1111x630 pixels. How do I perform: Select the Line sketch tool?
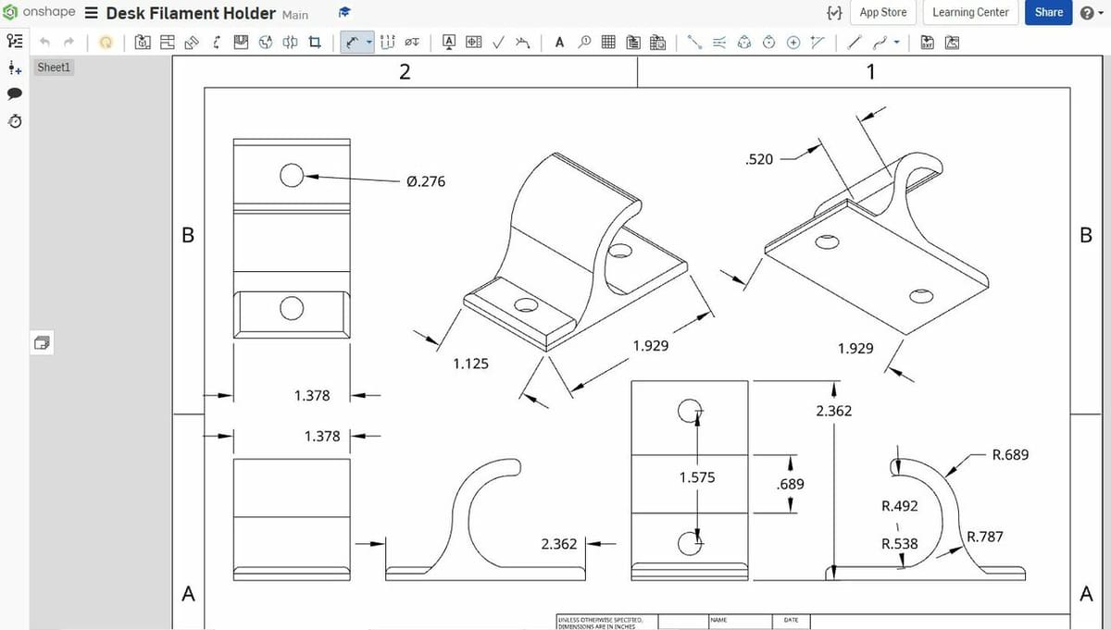pos(855,43)
